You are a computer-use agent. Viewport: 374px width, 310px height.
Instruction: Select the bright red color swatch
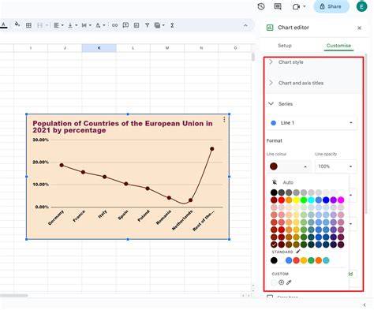click(x=282, y=200)
